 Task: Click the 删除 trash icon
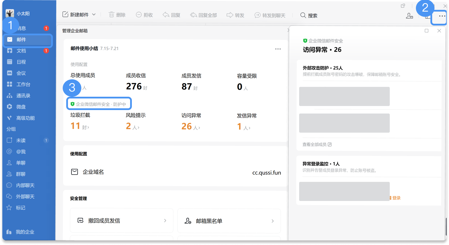(x=112, y=14)
